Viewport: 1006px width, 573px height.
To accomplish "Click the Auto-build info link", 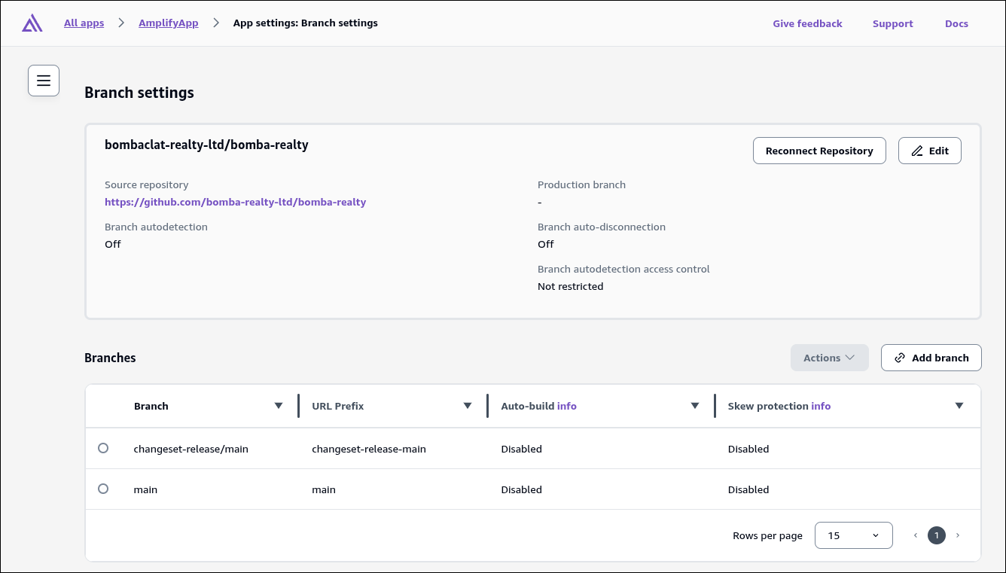I will [x=567, y=406].
